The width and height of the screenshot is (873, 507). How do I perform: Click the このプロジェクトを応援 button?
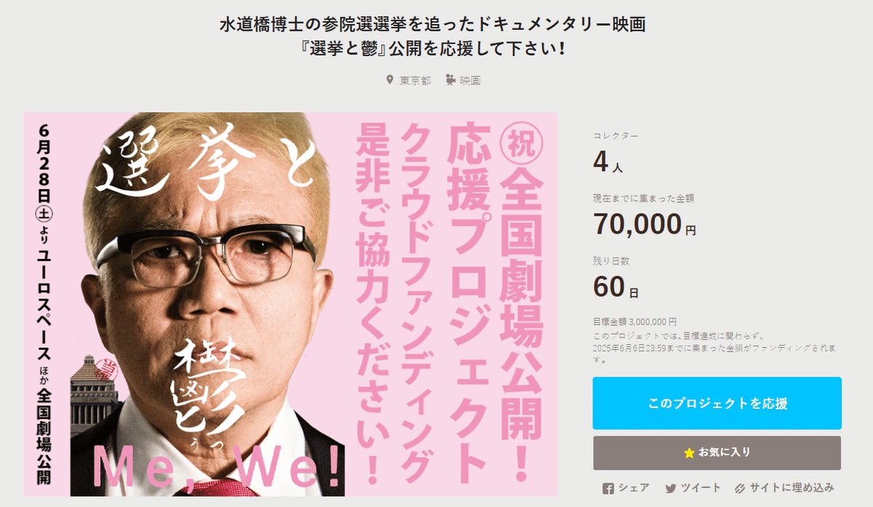(717, 403)
